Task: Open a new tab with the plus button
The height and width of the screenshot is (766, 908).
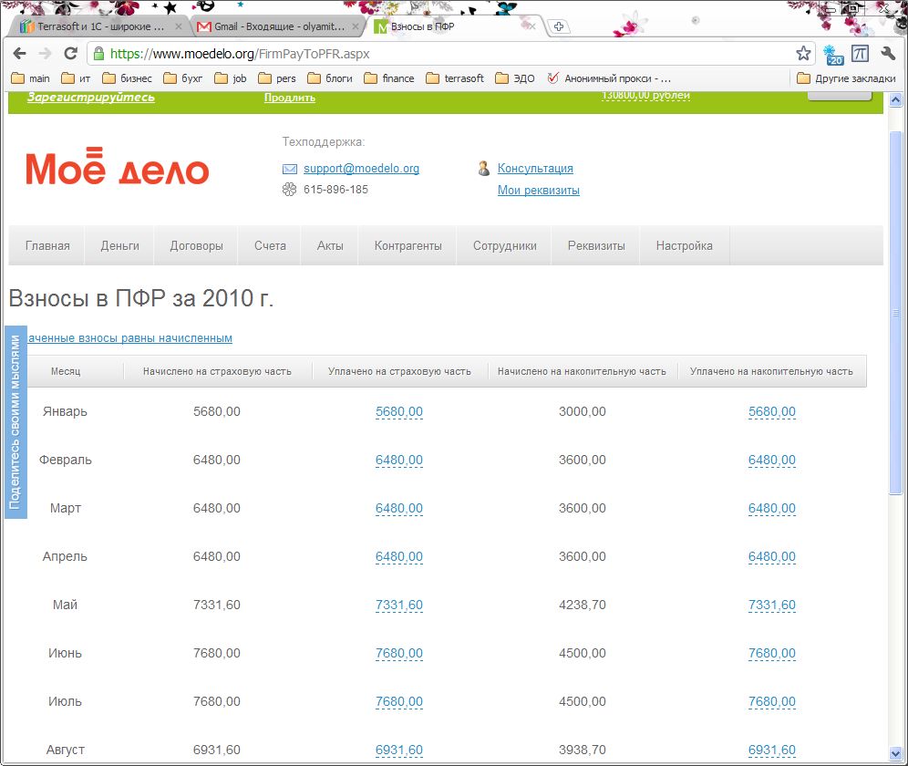Action: pyautogui.click(x=559, y=26)
